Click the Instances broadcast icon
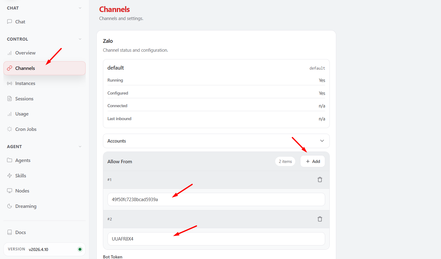This screenshot has width=441, height=259. coord(10,83)
